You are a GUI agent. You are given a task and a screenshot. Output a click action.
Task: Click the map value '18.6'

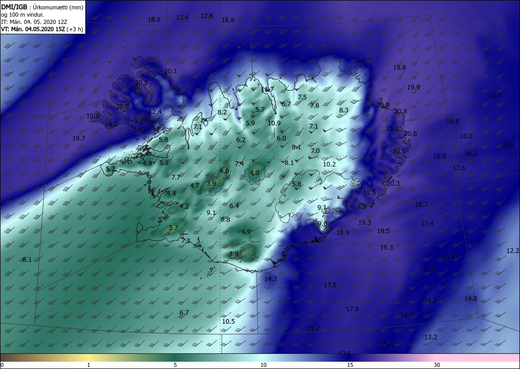click(154, 20)
